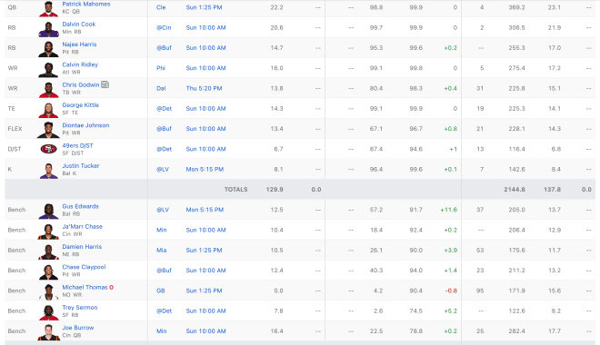The image size is (600, 345).
Task: Click Dalvin Cook's player headshot
Action: 48,29
